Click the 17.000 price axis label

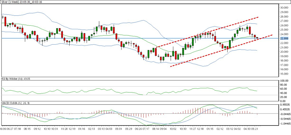(284, 65)
